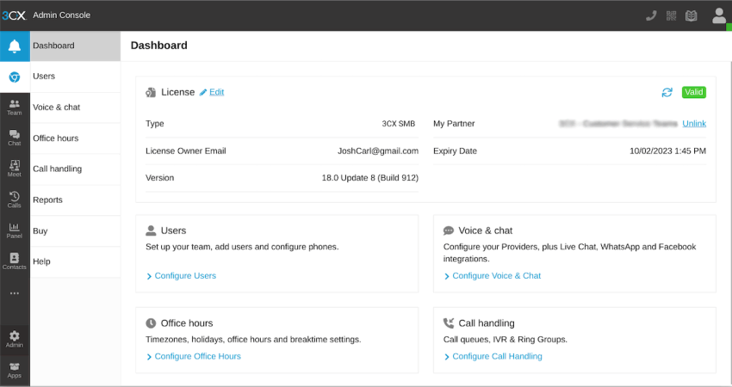This screenshot has height=387, width=732.
Task: Open Contacts in the sidebar
Action: click(x=15, y=261)
